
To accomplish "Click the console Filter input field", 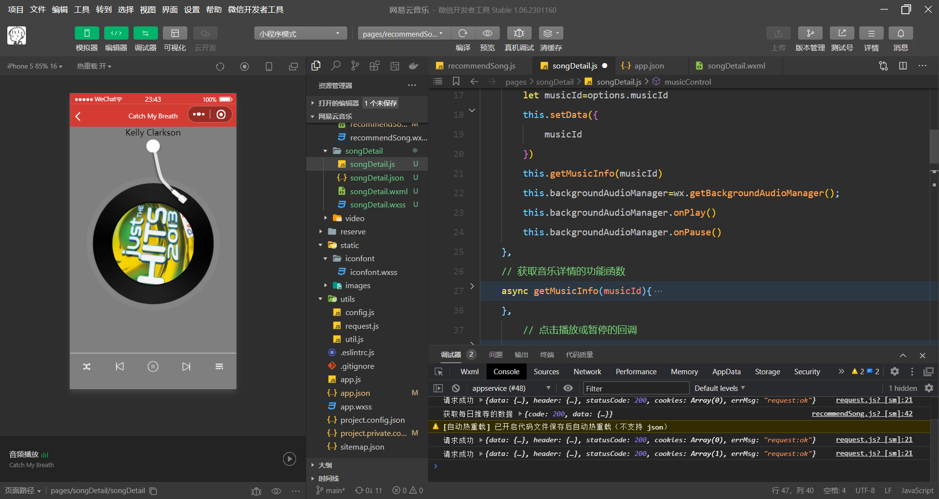I will 636,388.
